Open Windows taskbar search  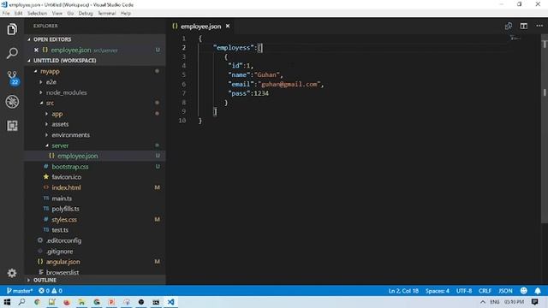(21, 302)
